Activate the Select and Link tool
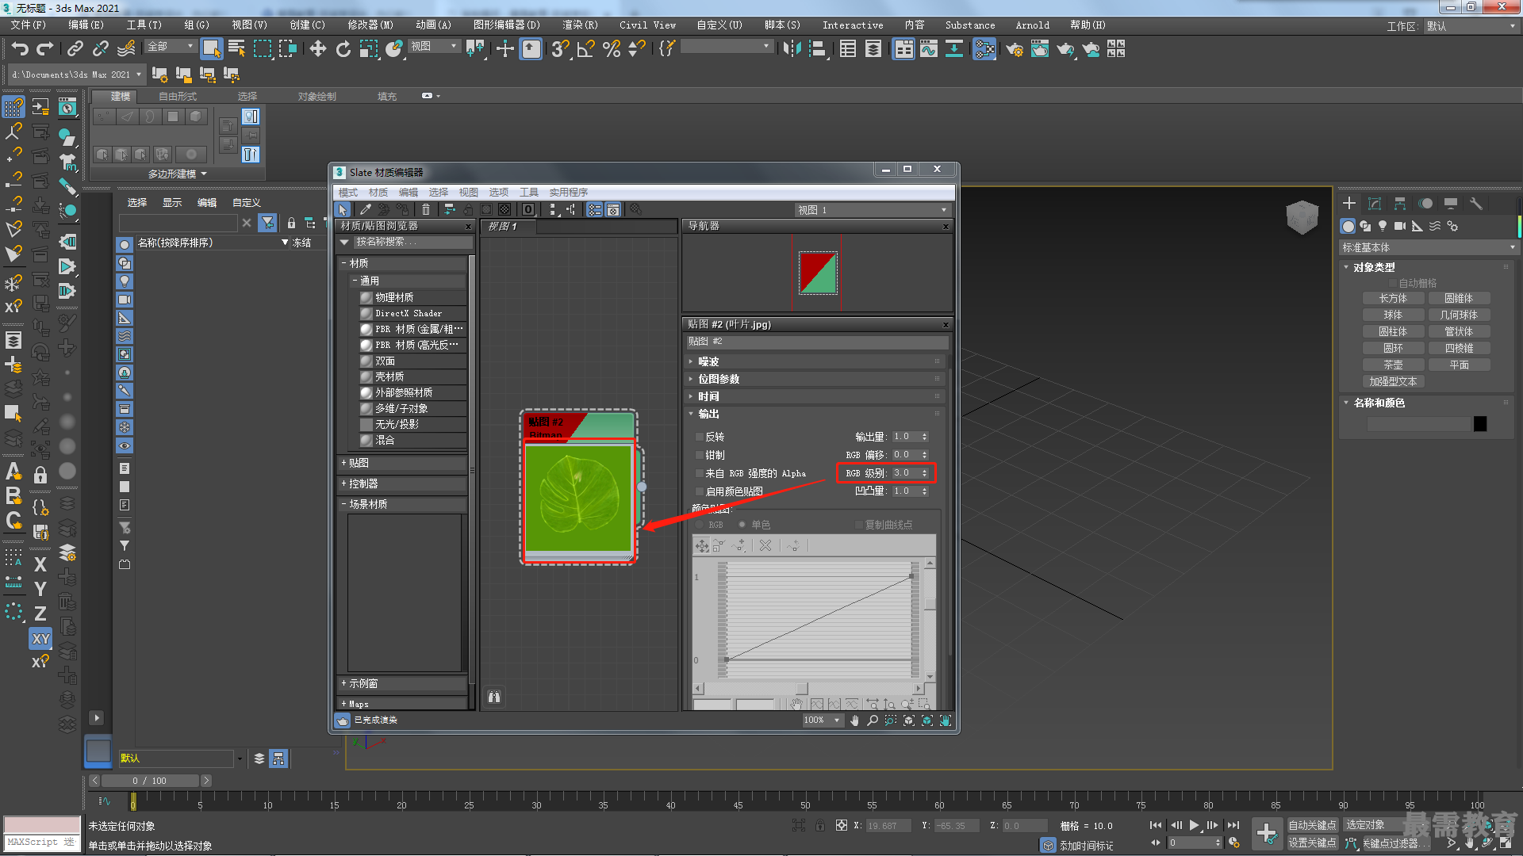Image resolution: width=1523 pixels, height=856 pixels. coord(75,49)
